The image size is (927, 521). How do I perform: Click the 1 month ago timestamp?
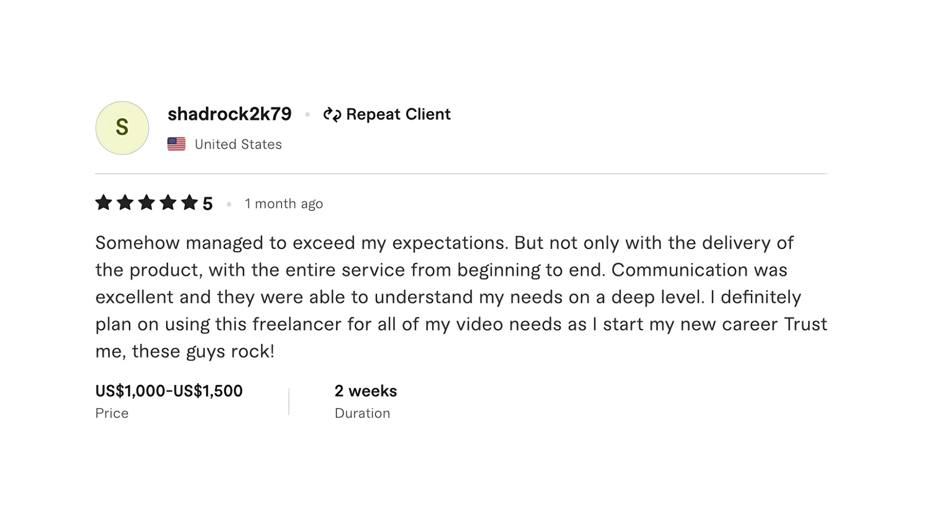pos(284,204)
